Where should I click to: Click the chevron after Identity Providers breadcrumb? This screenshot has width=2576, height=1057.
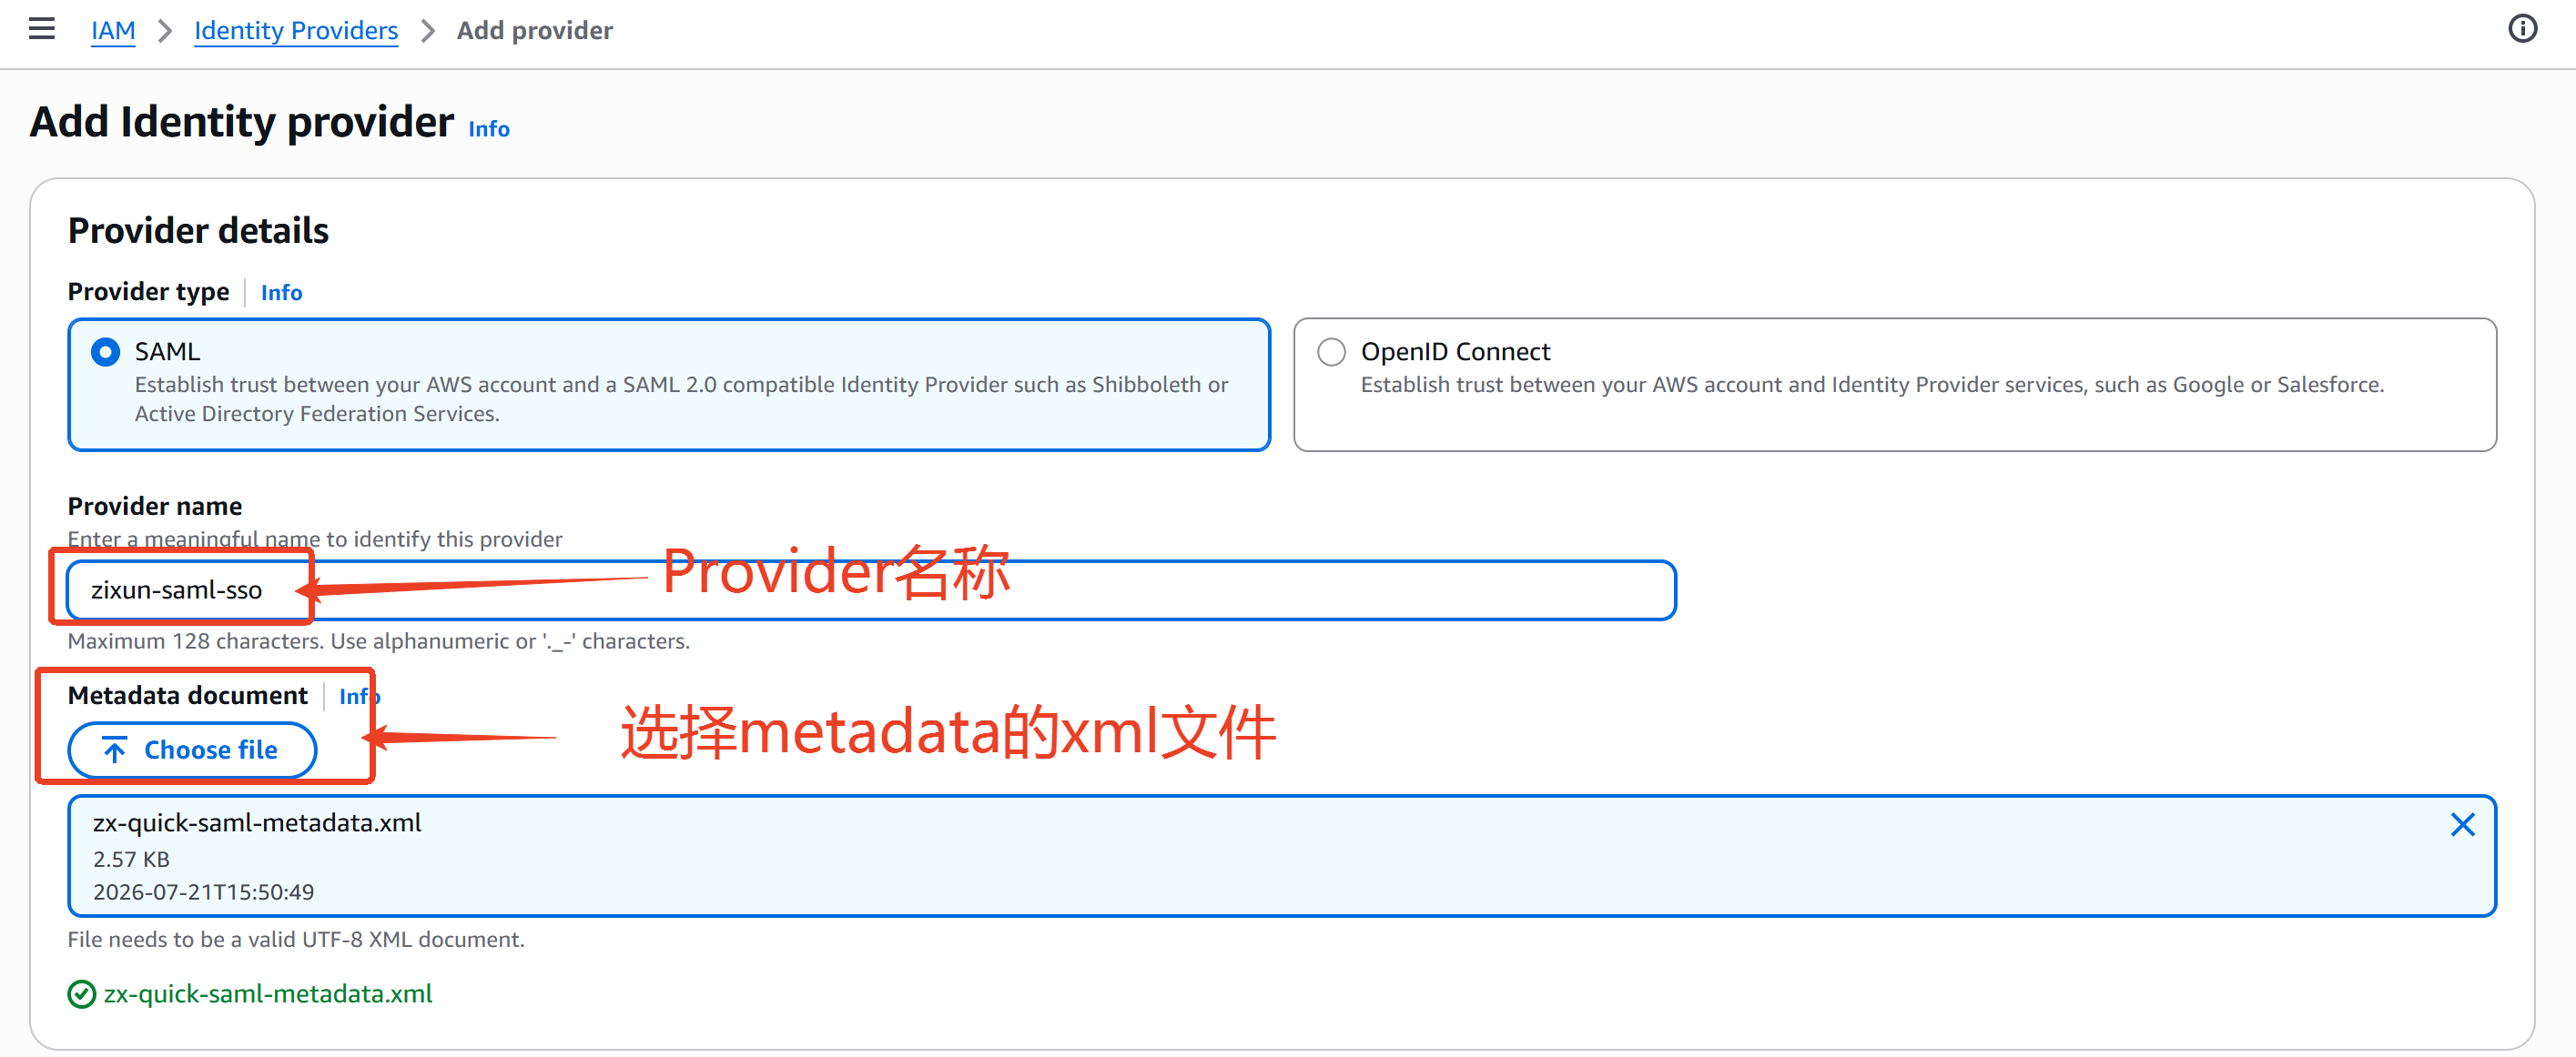click(428, 31)
